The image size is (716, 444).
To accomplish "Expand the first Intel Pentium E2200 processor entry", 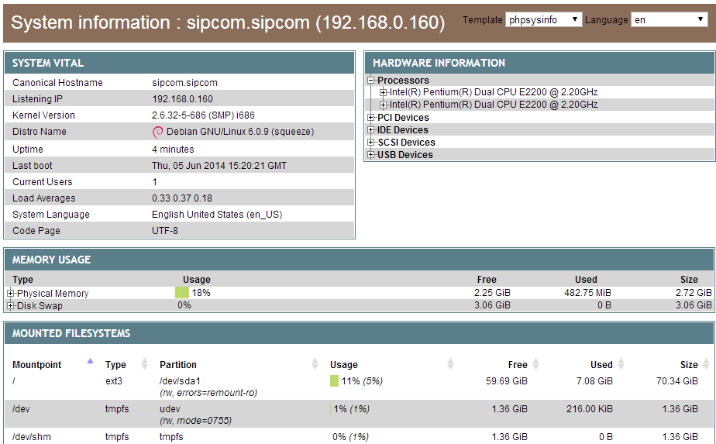I will pos(384,93).
